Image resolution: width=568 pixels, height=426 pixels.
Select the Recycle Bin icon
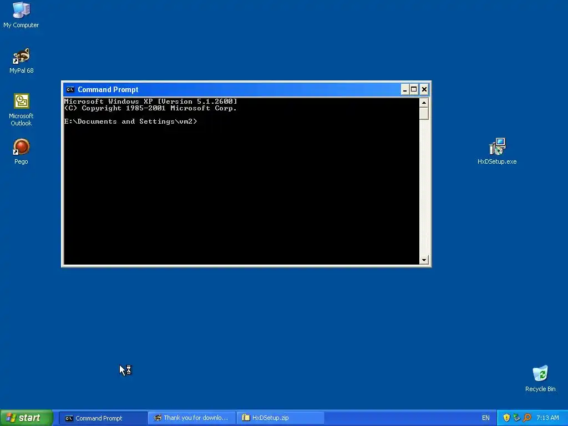click(x=540, y=378)
